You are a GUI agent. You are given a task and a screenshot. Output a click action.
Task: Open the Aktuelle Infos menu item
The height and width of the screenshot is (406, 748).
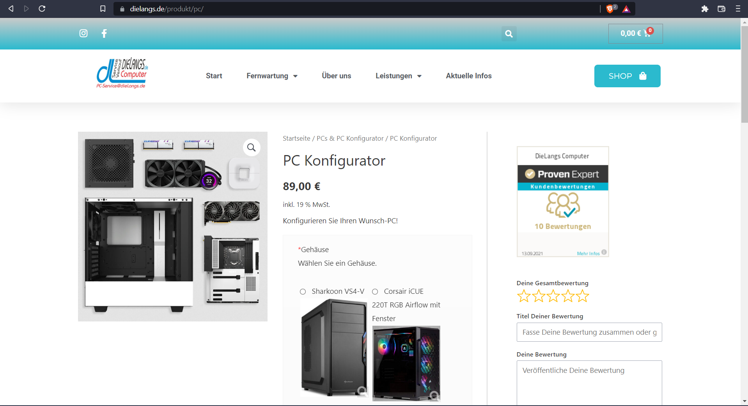click(468, 76)
